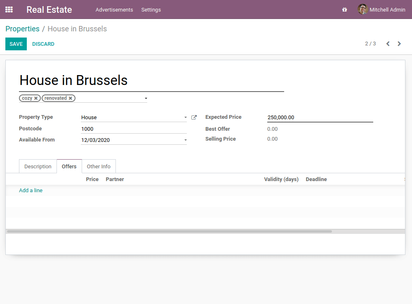Viewport: 412px width, 304px height.
Task: Switch to the Description tab
Action: click(38, 166)
